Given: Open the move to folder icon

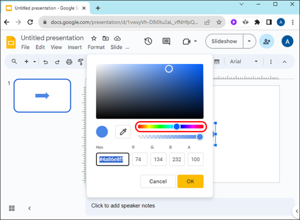Looking at the screenshot, I should tap(105, 38).
